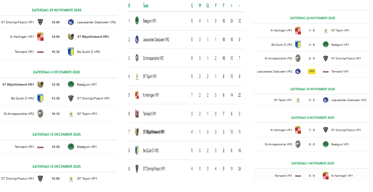Open the 7 - 5 result of fc Harlingen
The width and height of the screenshot is (373, 192).
312,130
